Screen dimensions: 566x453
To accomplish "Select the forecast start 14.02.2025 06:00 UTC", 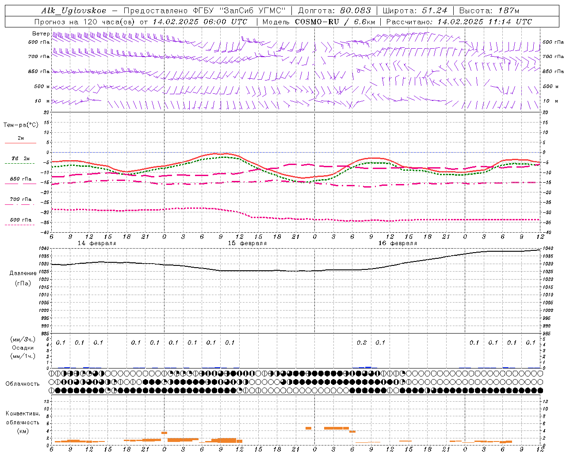I will [x=200, y=22].
